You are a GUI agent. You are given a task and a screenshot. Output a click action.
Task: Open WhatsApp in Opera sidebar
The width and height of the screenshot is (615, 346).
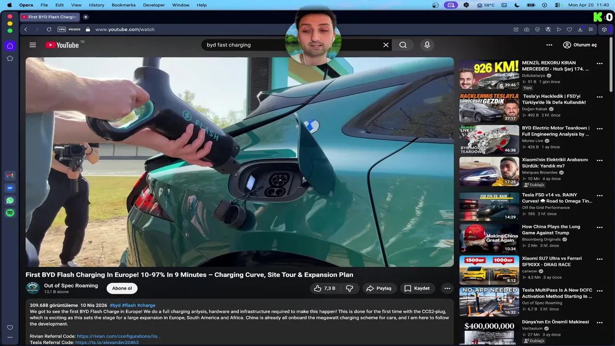pyautogui.click(x=10, y=200)
